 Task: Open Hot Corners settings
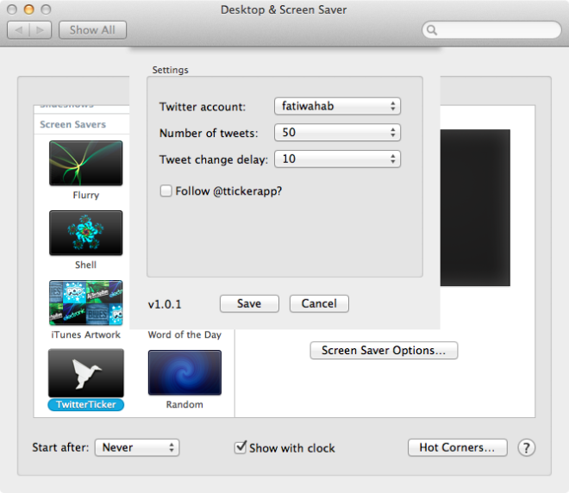click(457, 447)
